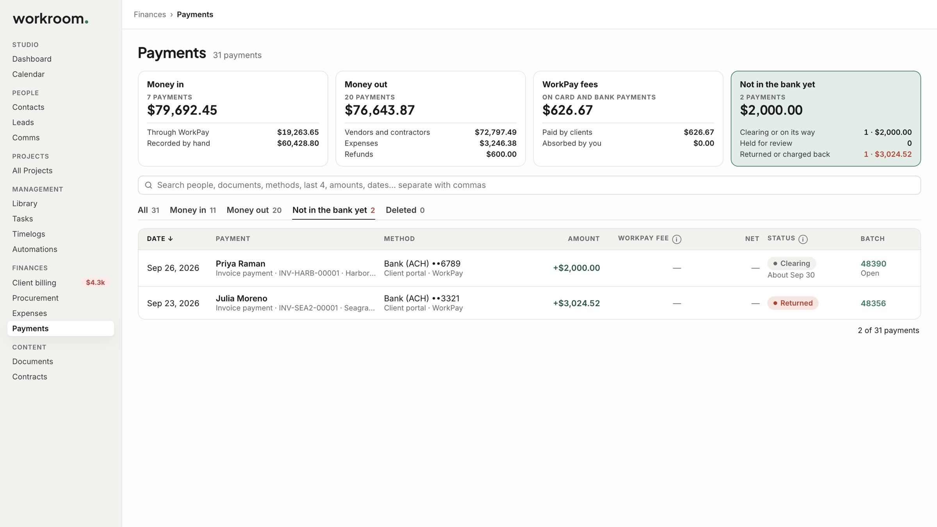Switch to the All payments tab
The height and width of the screenshot is (527, 937).
tap(148, 210)
